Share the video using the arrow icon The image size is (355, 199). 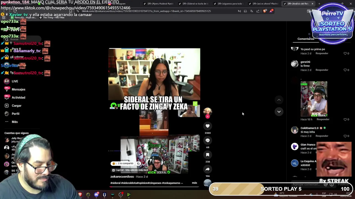click(207, 169)
